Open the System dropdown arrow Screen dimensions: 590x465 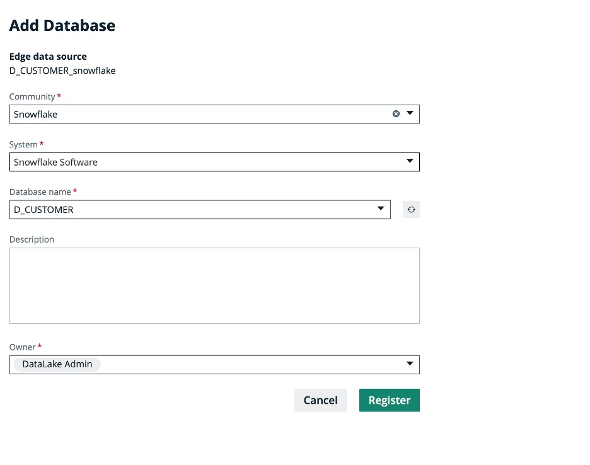click(x=410, y=162)
